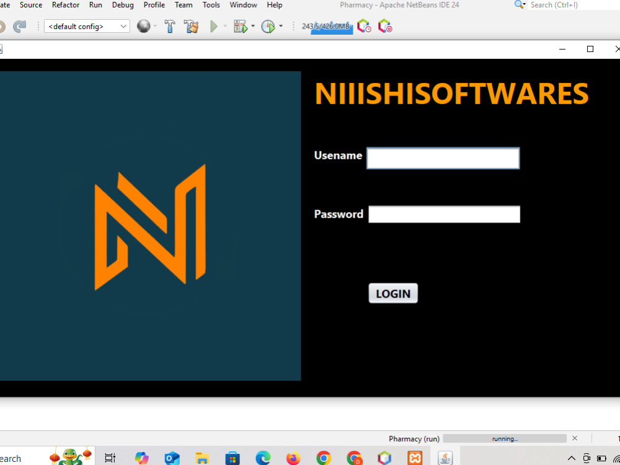The width and height of the screenshot is (620, 465).
Task: Maximize the login window
Action: click(590, 49)
